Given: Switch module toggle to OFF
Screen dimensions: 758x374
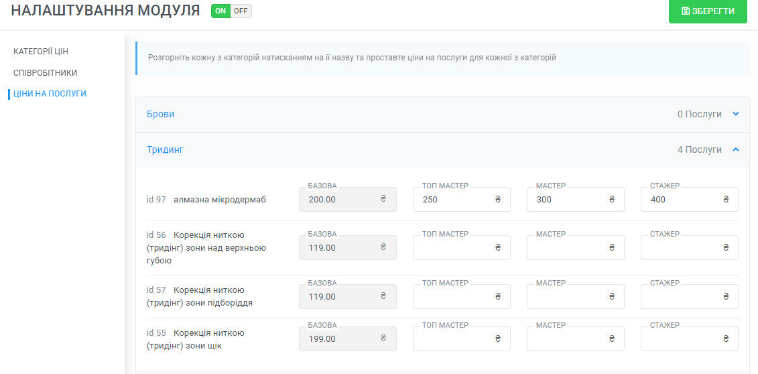Looking at the screenshot, I should click(241, 11).
